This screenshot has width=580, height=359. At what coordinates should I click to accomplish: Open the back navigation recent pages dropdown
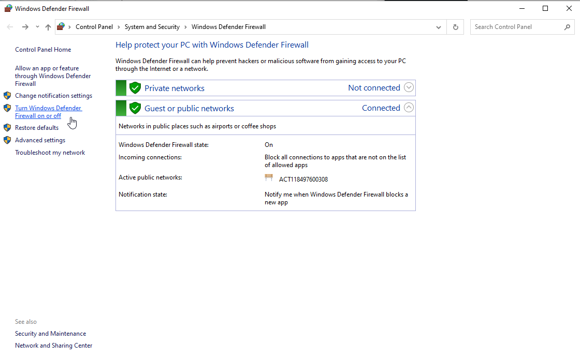[36, 26]
